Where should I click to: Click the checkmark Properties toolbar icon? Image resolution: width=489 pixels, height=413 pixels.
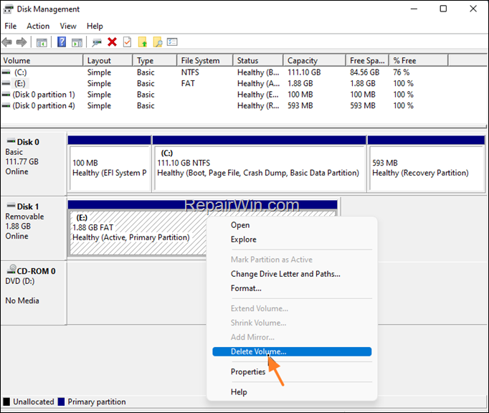pos(127,42)
